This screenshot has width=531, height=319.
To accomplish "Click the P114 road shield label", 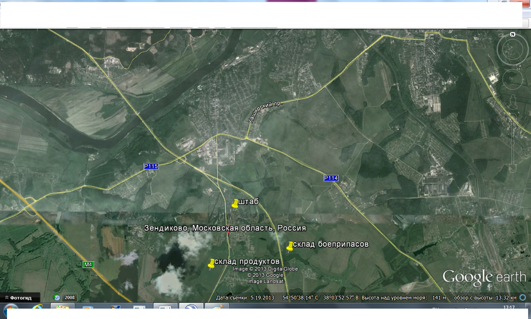I will (x=331, y=178).
